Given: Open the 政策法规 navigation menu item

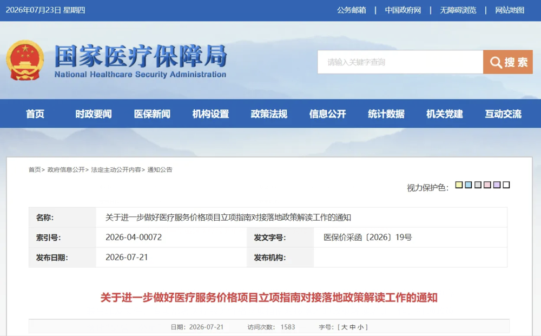Looking at the screenshot, I should coord(269,114).
